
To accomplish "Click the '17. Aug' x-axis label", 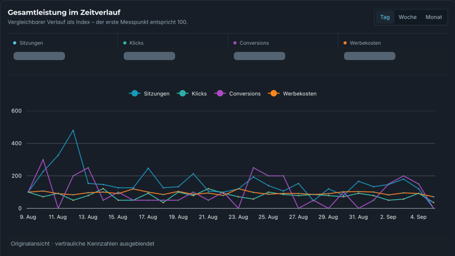I will pyautogui.click(x=148, y=217).
